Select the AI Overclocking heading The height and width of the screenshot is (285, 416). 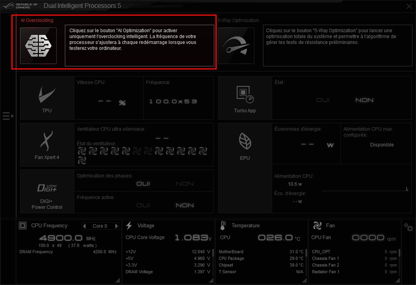pyautogui.click(x=37, y=20)
